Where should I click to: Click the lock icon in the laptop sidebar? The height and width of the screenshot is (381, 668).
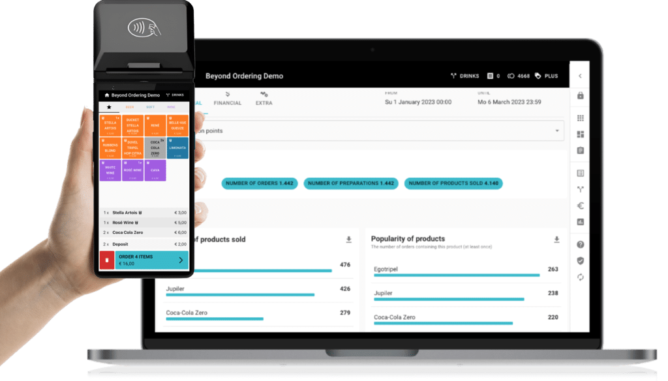click(x=580, y=96)
